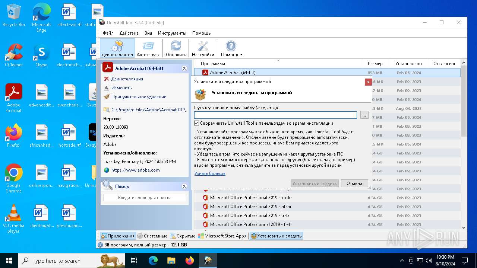477x268 pixels.
Task: Collapse the Поиск search panel
Action: coord(184,186)
